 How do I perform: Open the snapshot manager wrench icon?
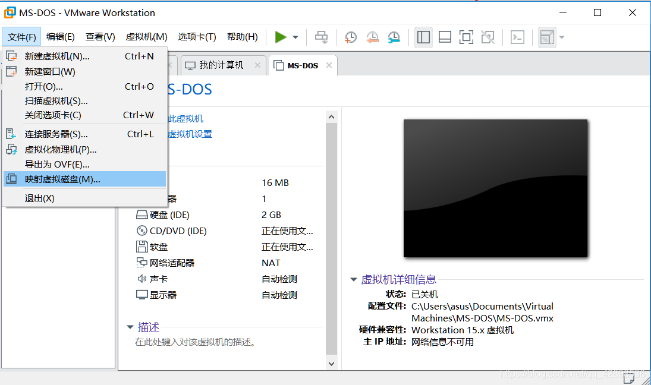394,37
